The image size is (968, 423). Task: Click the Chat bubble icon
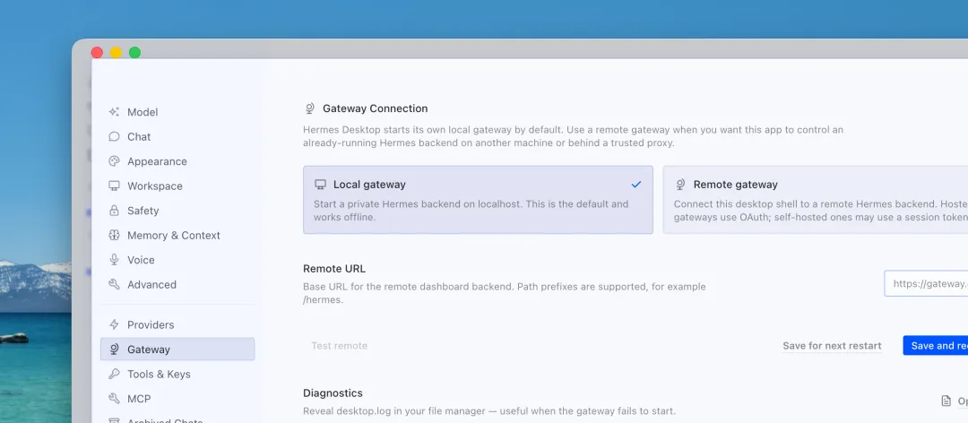(114, 136)
